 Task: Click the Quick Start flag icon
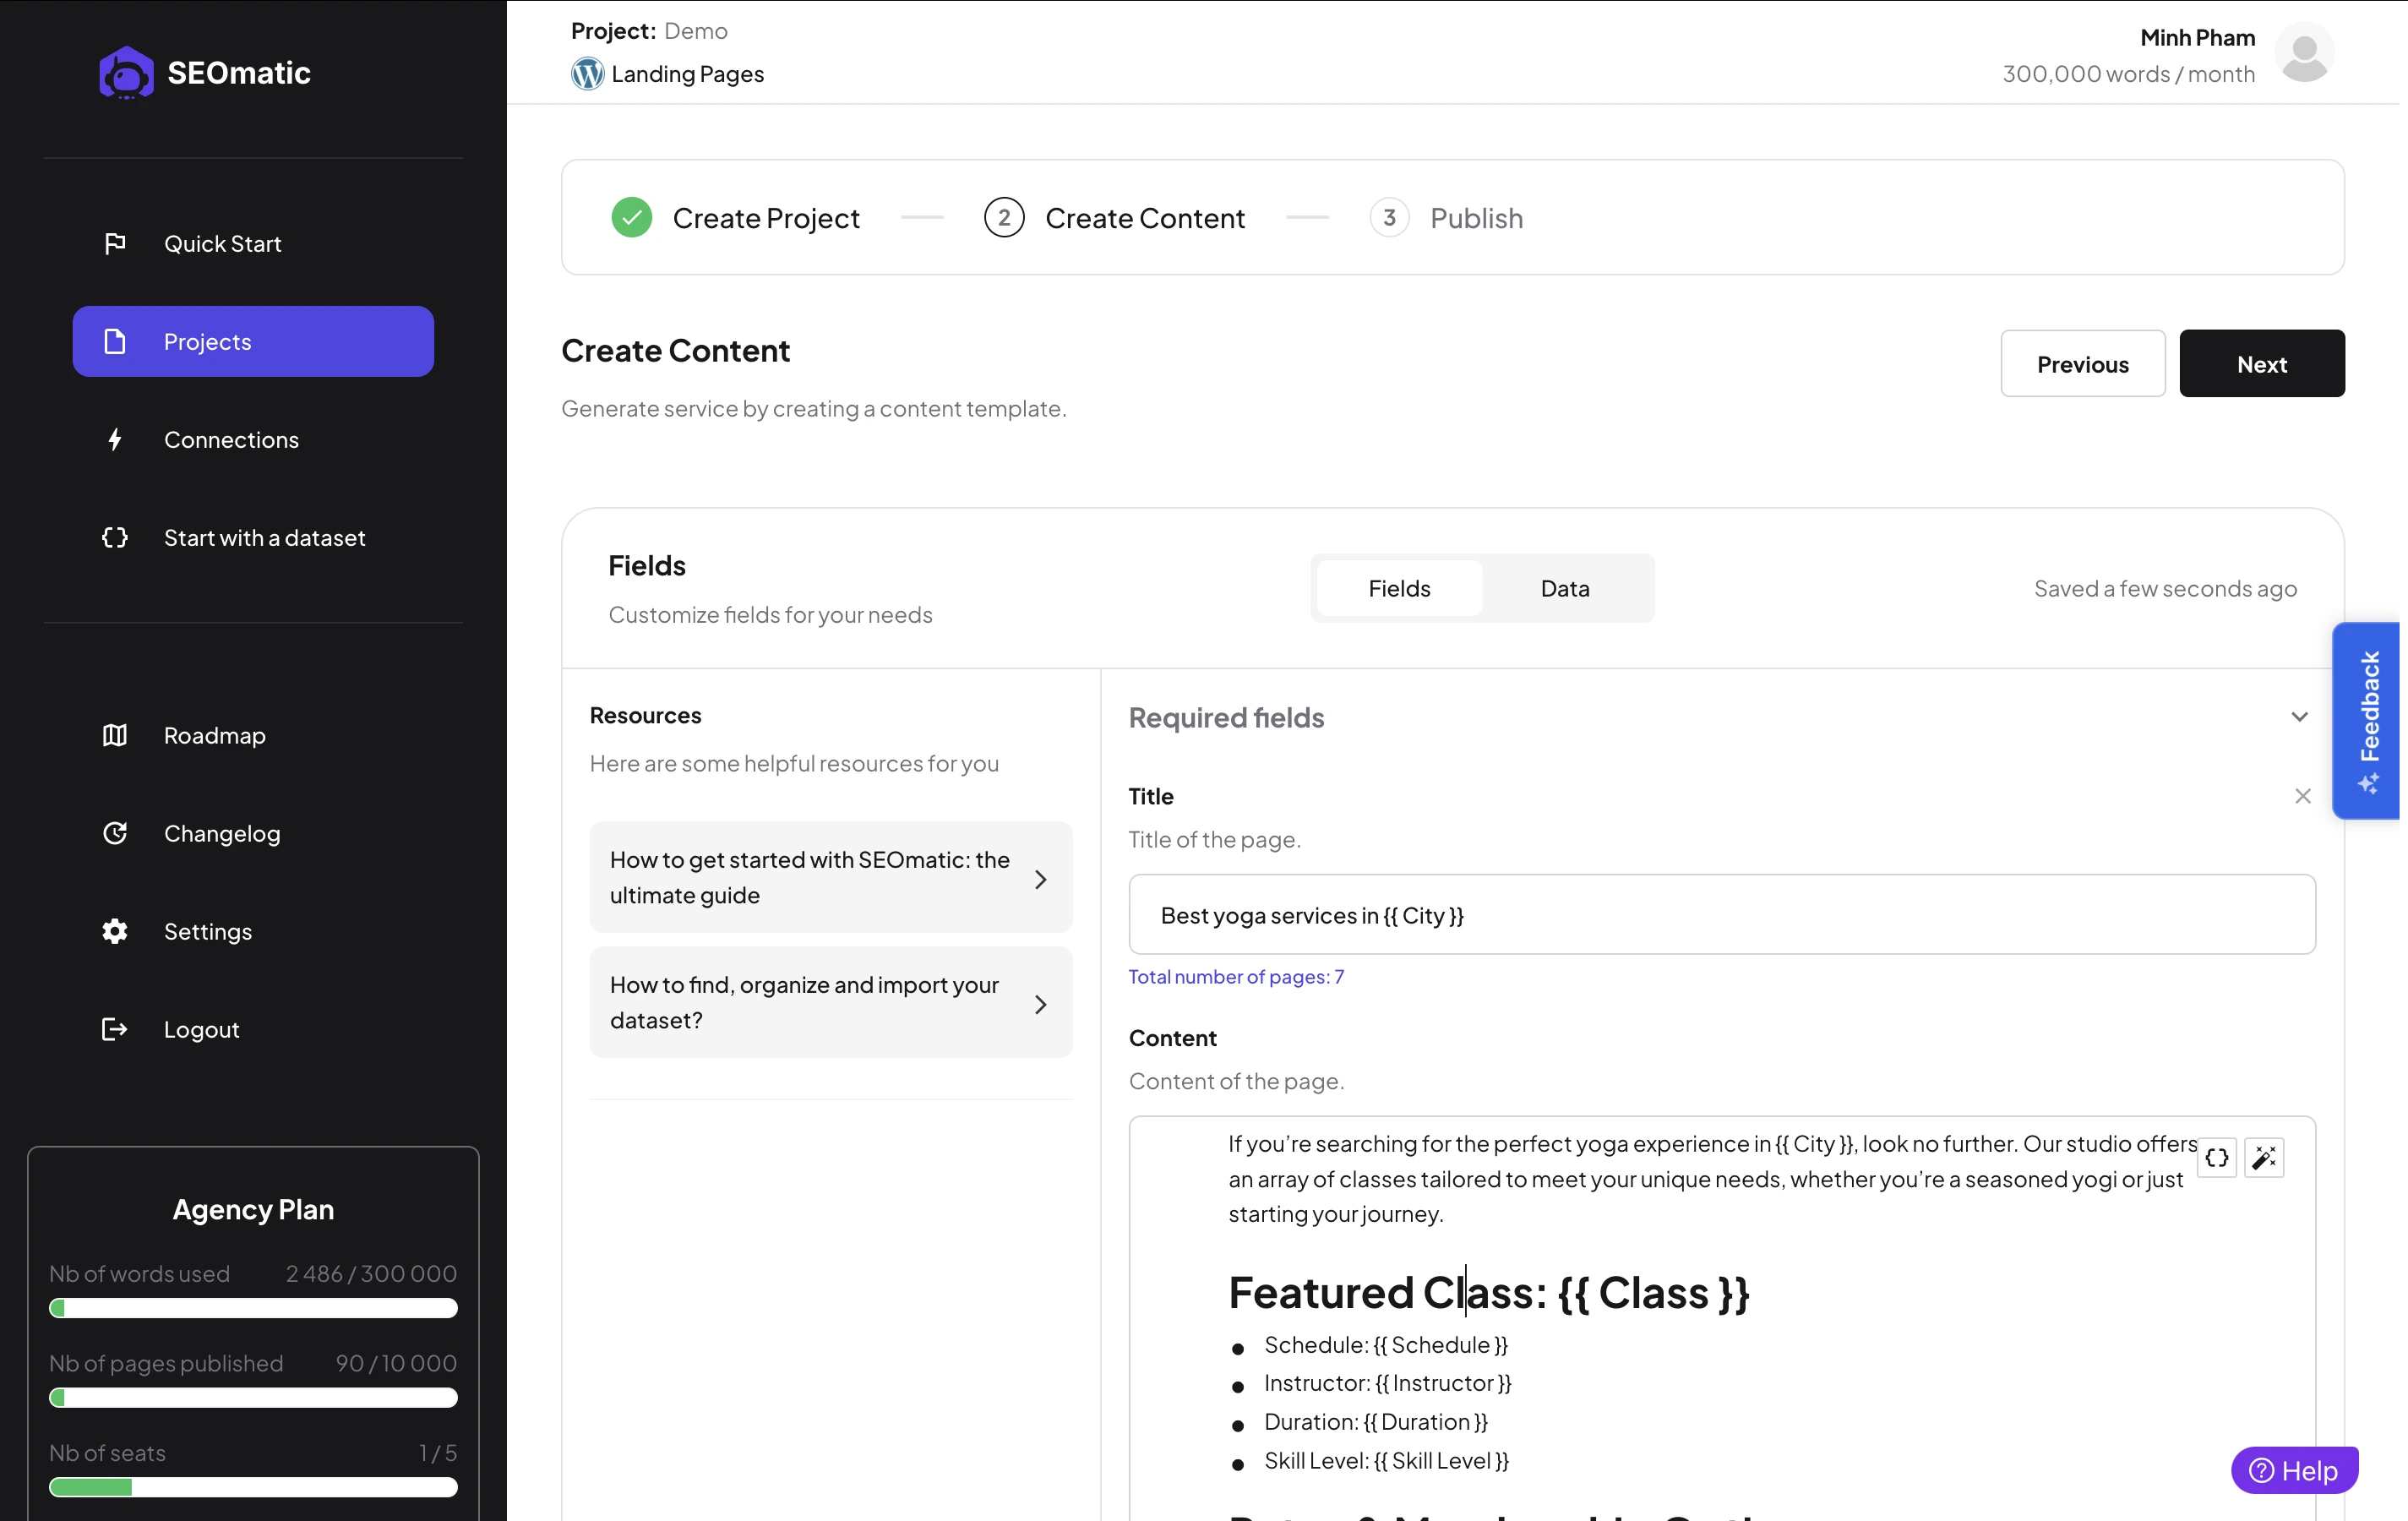point(115,243)
